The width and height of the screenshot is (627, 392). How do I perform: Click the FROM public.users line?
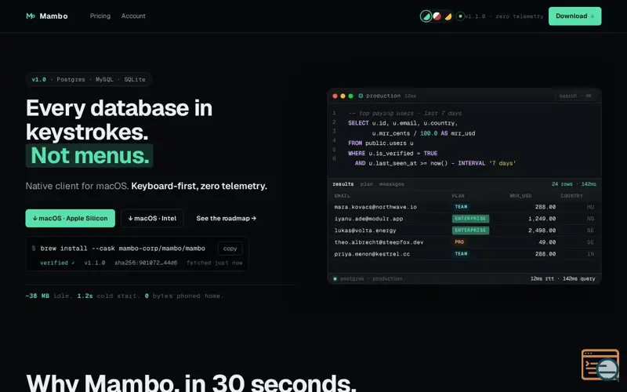point(381,143)
